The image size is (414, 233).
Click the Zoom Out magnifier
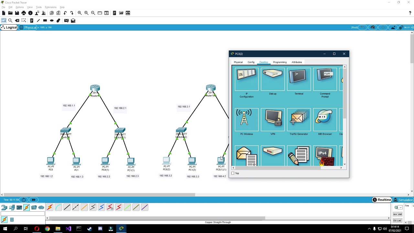pos(93,13)
